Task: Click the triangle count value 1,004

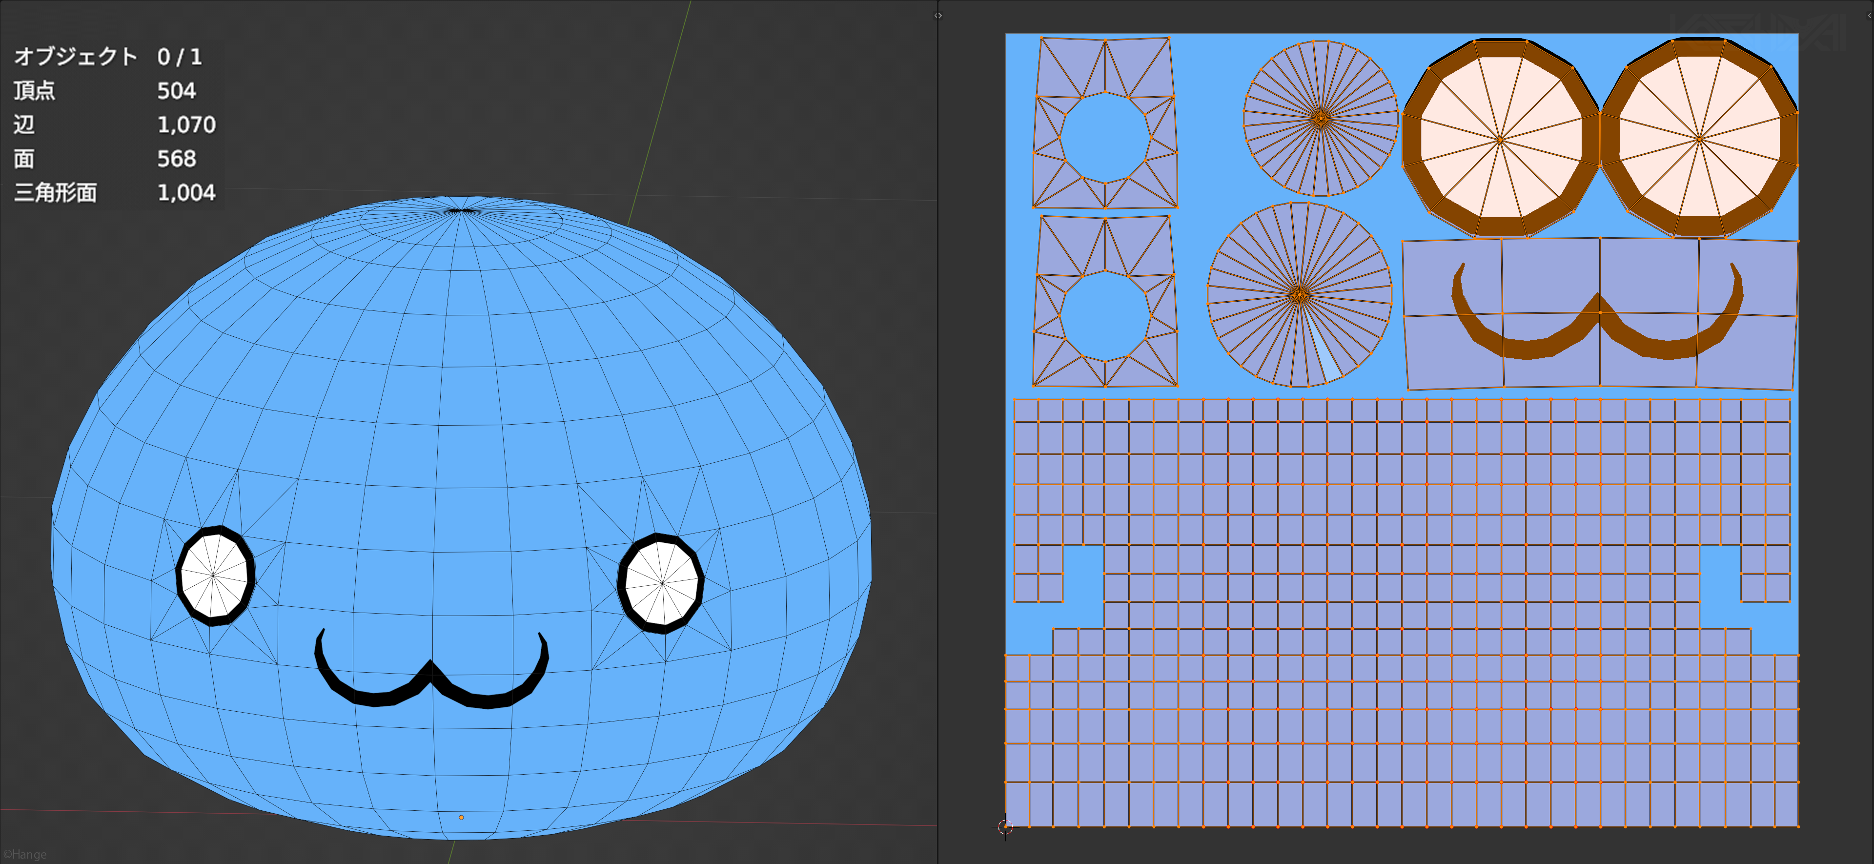Action: tap(186, 193)
